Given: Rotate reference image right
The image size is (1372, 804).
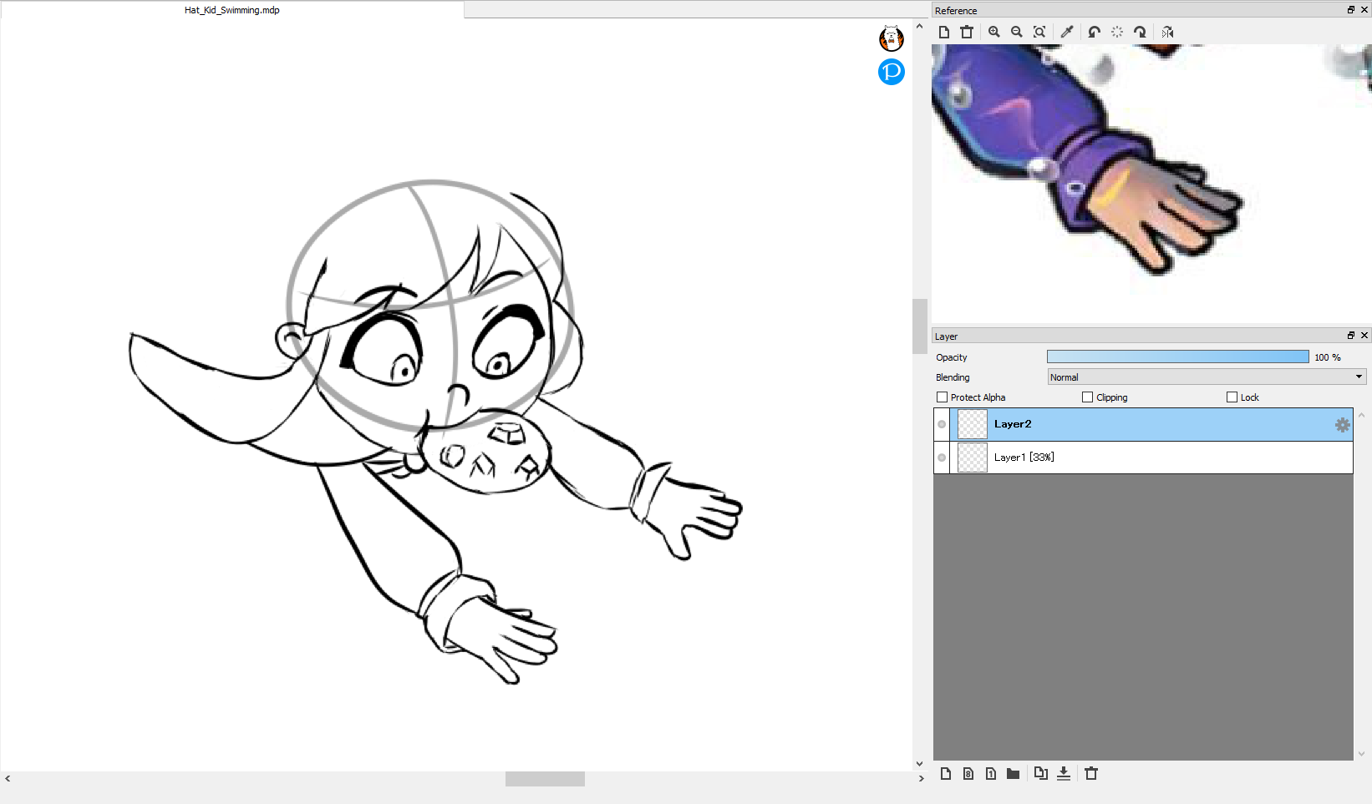Looking at the screenshot, I should 1140,32.
